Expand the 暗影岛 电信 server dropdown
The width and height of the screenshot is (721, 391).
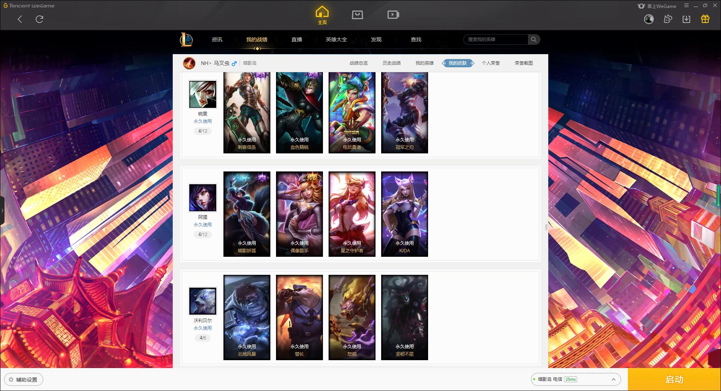pyautogui.click(x=576, y=379)
